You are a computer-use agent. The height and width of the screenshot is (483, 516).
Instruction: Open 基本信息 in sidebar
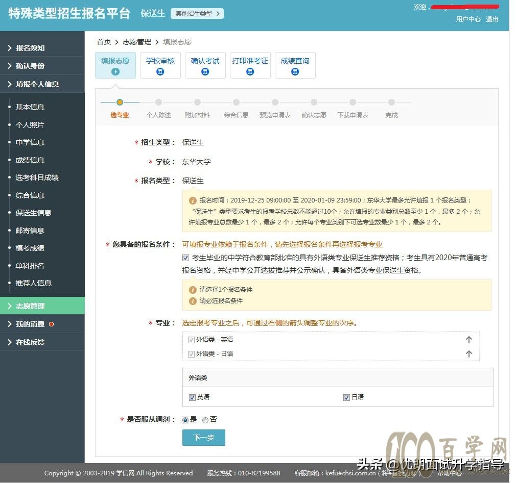(x=30, y=108)
